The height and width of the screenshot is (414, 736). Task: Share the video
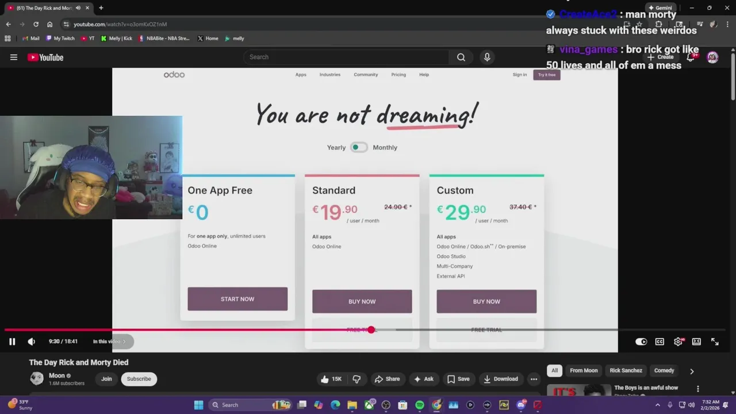click(387, 379)
